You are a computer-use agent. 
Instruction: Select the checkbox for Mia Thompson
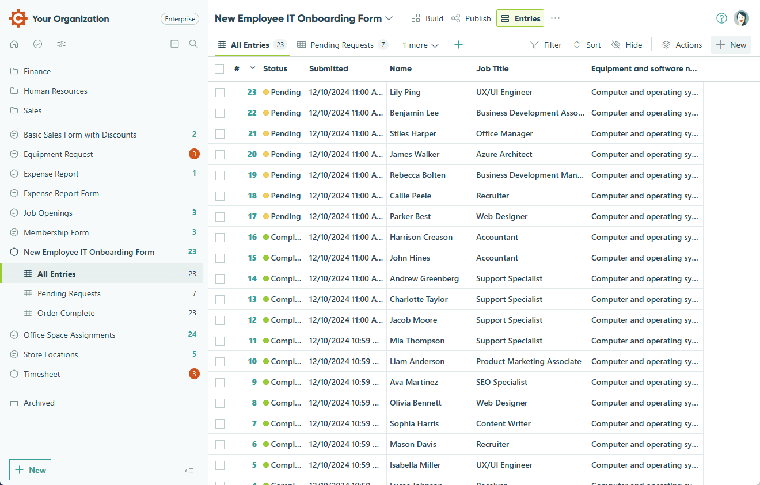(220, 341)
